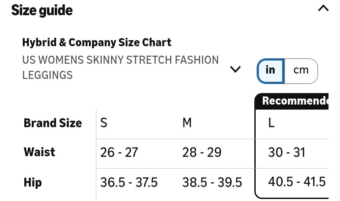
Task: Collapse the Size guide section
Action: [323, 9]
